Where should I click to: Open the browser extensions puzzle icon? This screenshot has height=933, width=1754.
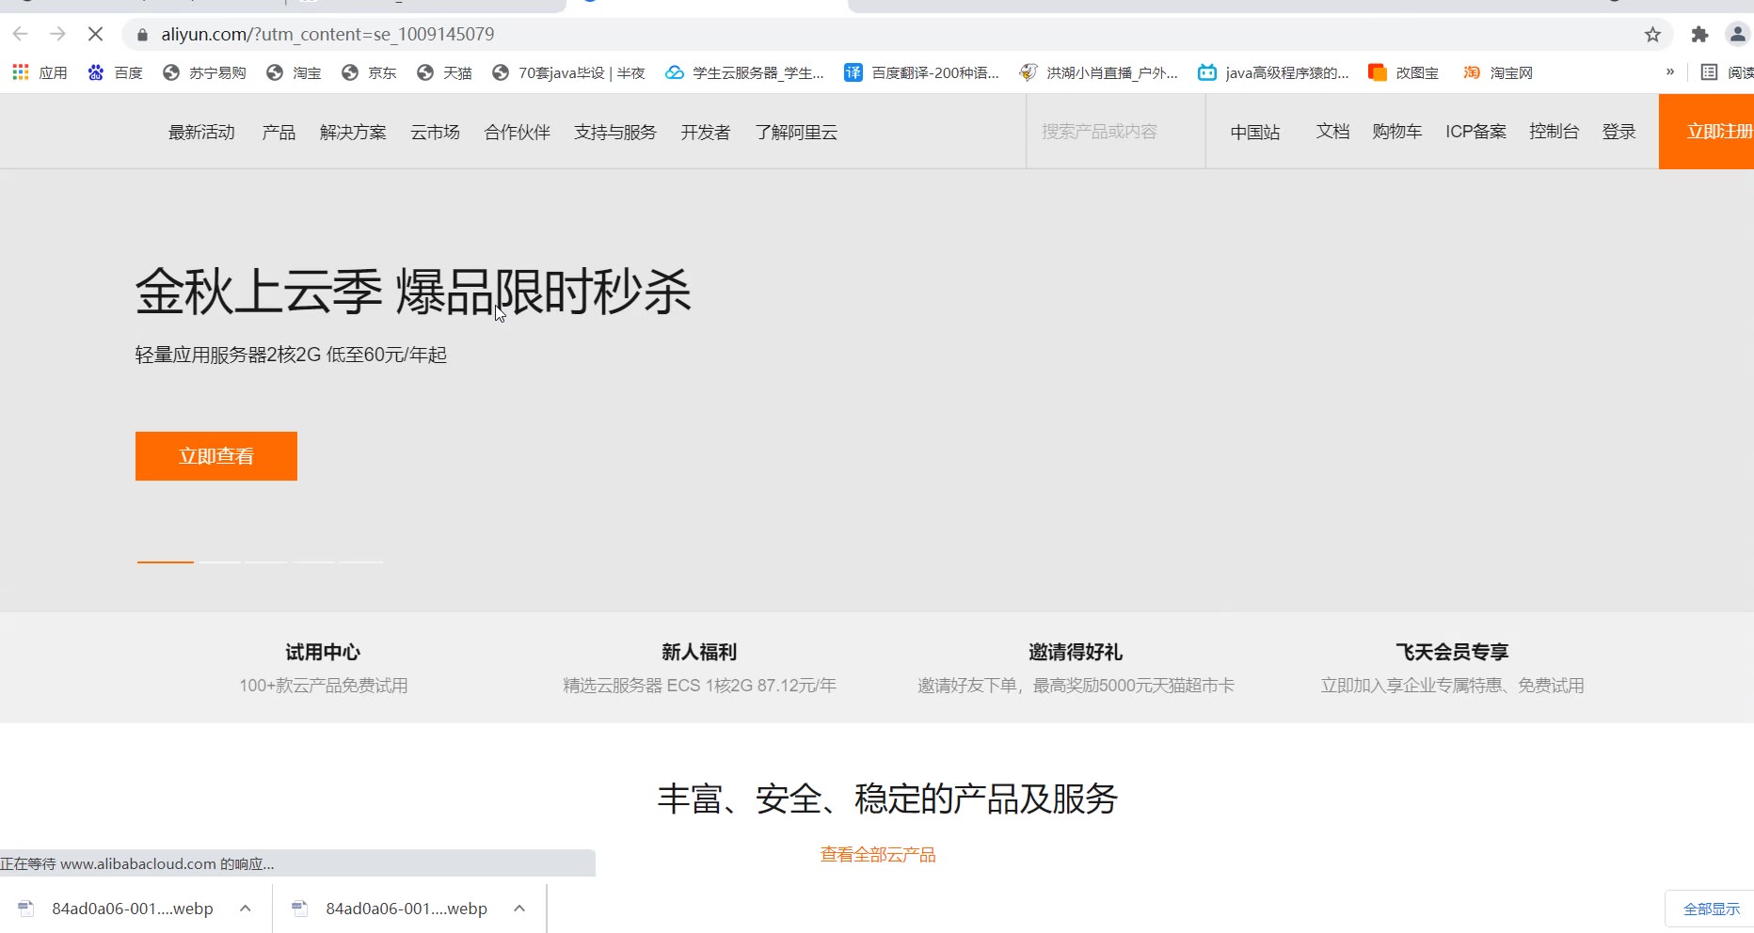click(x=1699, y=35)
